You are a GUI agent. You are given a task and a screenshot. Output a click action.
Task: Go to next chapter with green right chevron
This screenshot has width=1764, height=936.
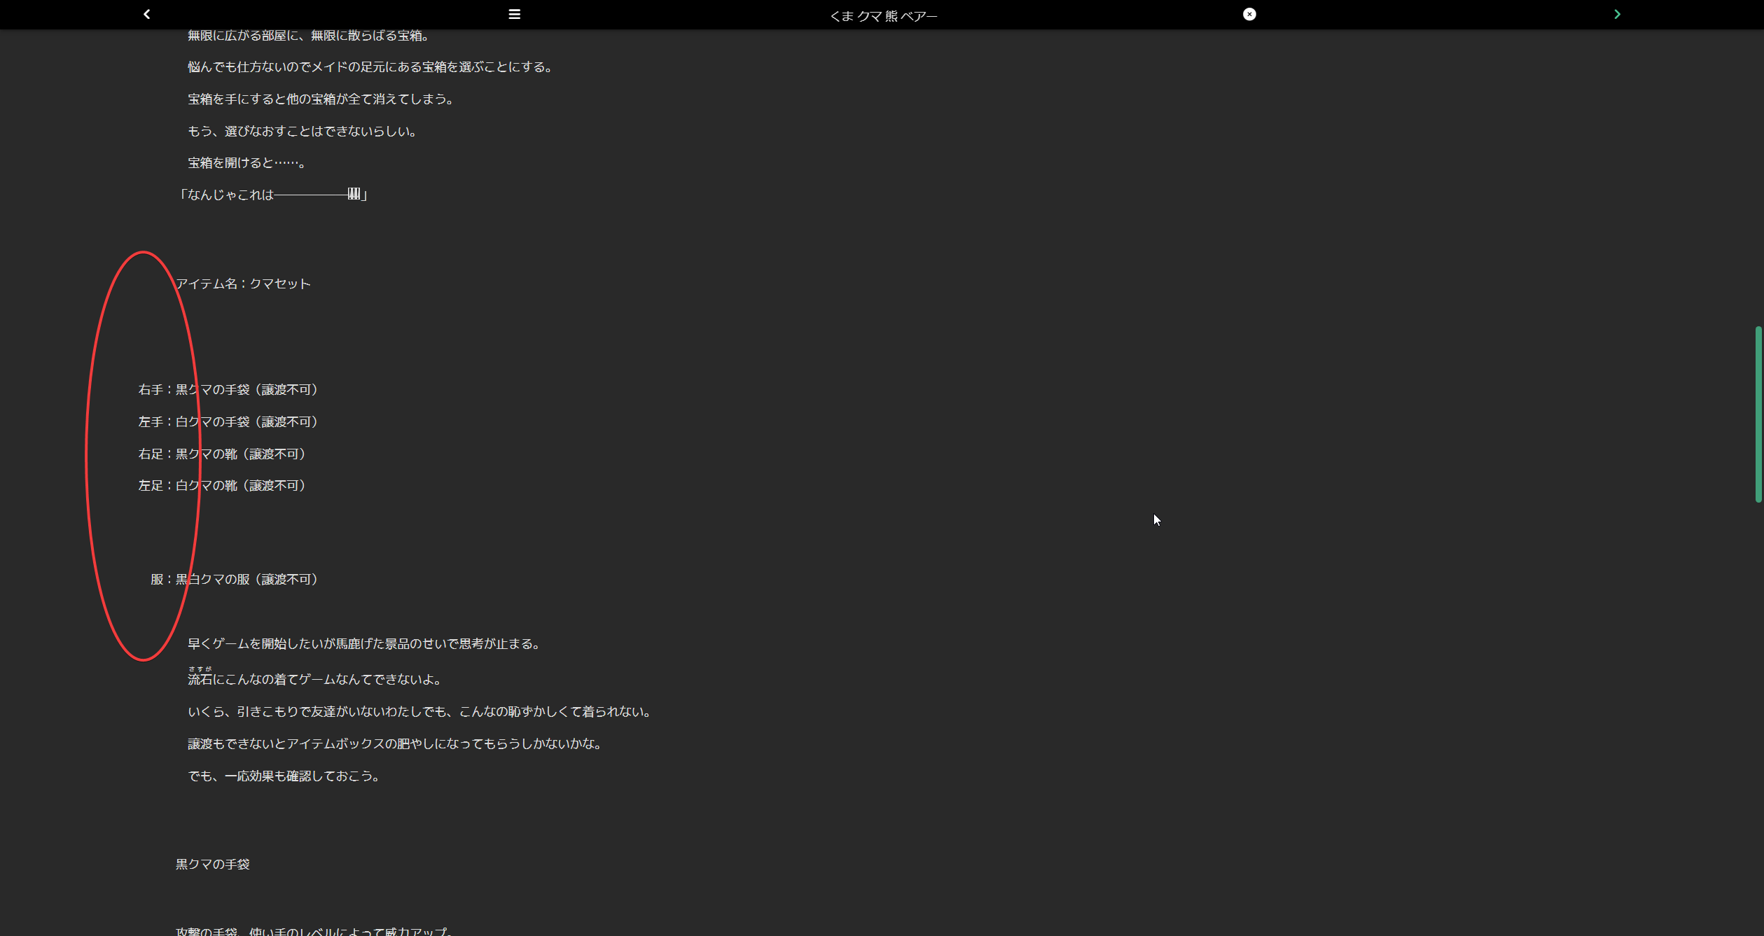tap(1617, 14)
